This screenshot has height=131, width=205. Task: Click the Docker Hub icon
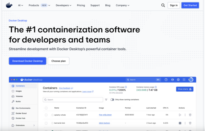point(13,118)
